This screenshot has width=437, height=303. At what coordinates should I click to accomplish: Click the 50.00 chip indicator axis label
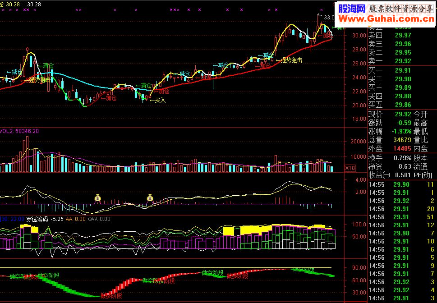359,237
